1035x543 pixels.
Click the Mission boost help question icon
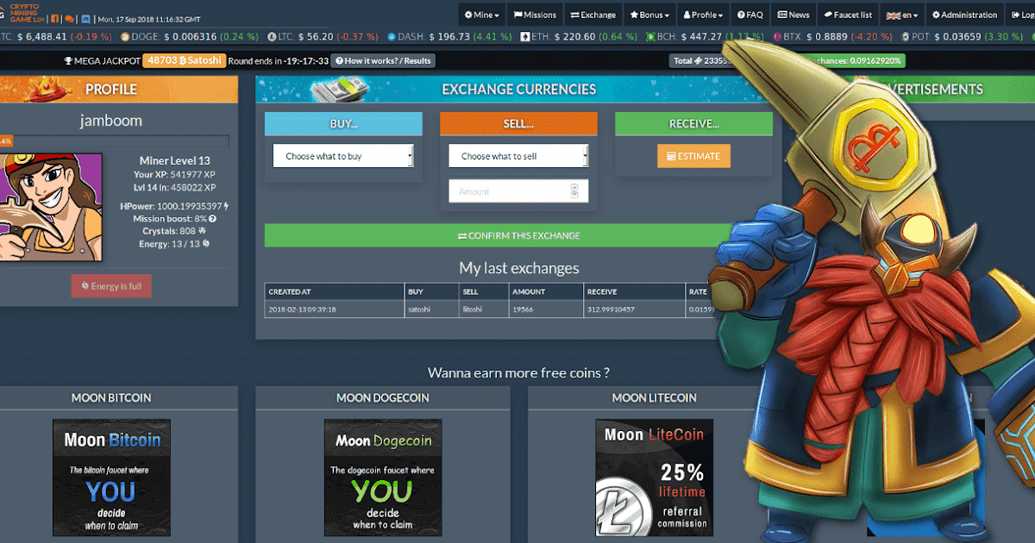tap(212, 219)
